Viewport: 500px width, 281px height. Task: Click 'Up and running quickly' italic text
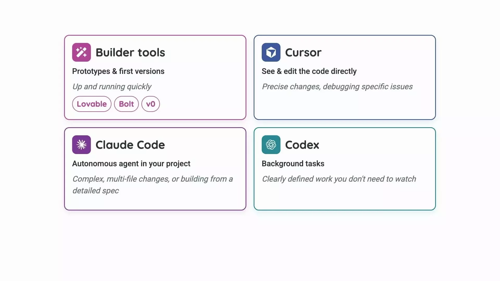[112, 87]
